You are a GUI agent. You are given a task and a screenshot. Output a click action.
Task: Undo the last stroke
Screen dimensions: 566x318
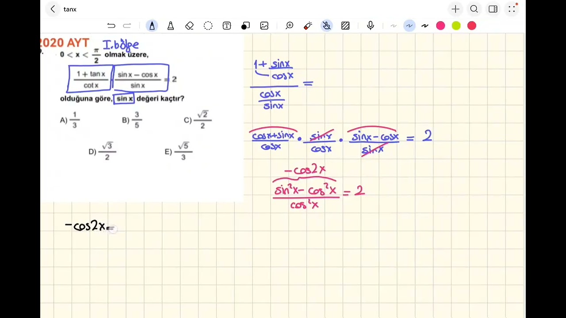click(111, 26)
